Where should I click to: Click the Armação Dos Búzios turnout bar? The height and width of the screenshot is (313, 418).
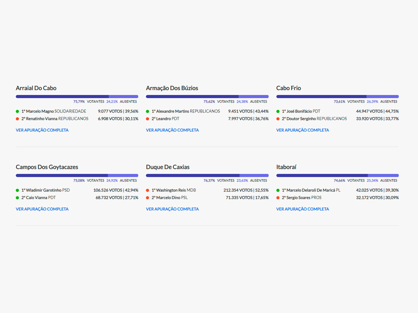coord(207,96)
